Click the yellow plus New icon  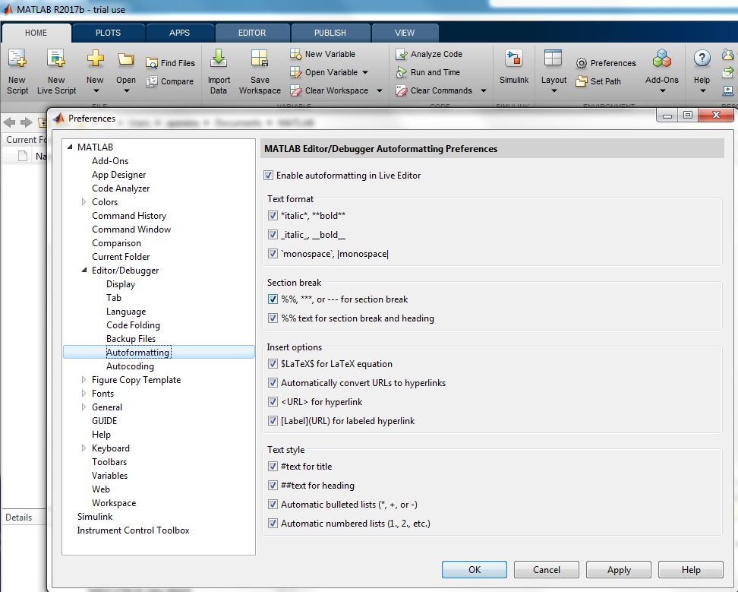pos(95,59)
